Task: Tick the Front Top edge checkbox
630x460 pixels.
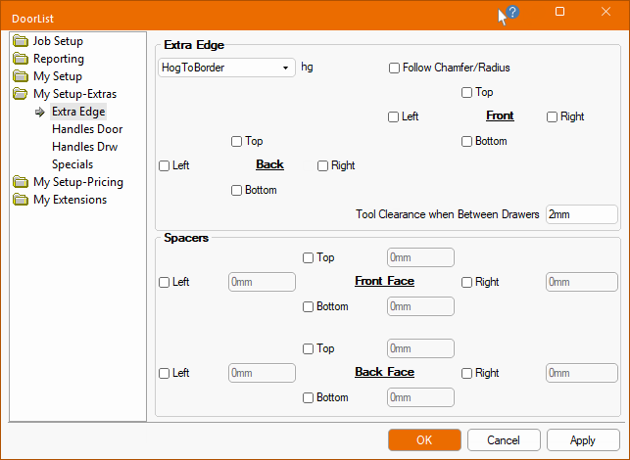Action: [467, 93]
